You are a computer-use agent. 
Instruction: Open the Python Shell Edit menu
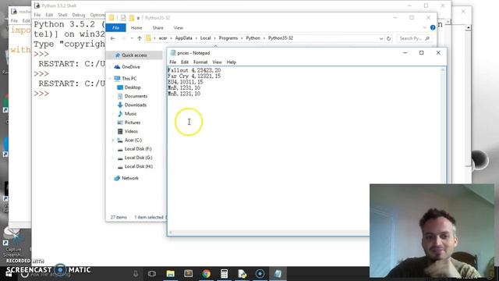tap(49, 15)
